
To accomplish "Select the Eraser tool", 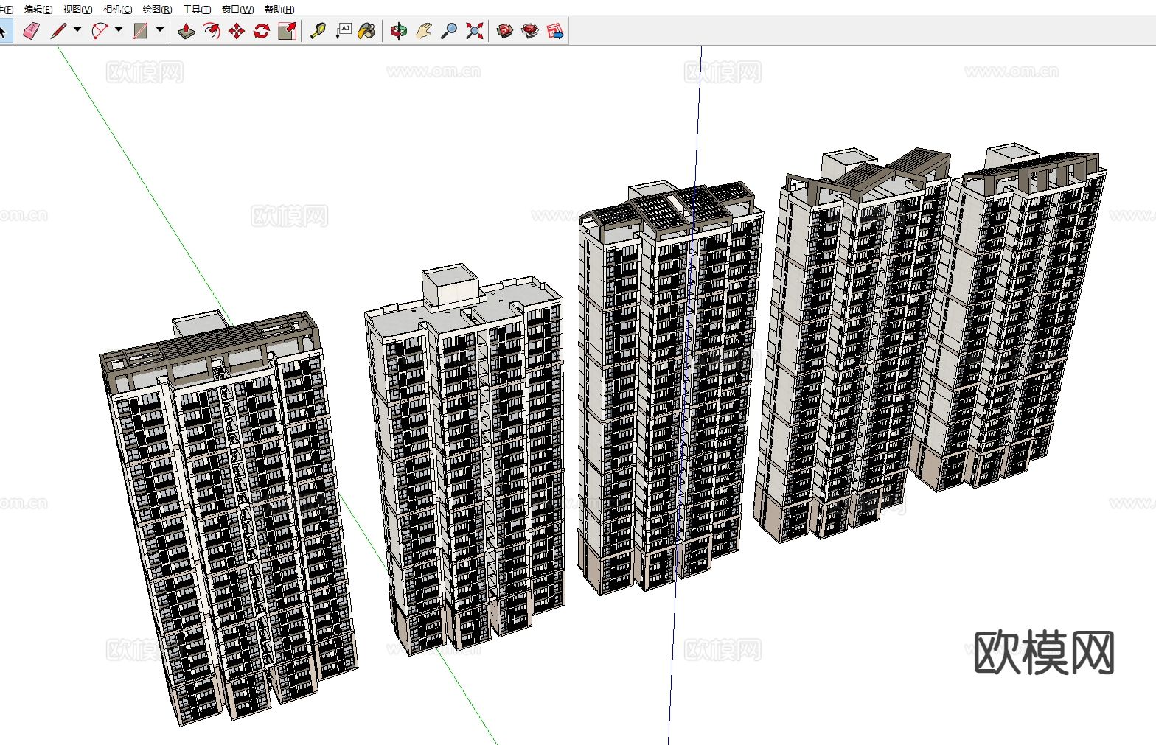I will [x=30, y=31].
